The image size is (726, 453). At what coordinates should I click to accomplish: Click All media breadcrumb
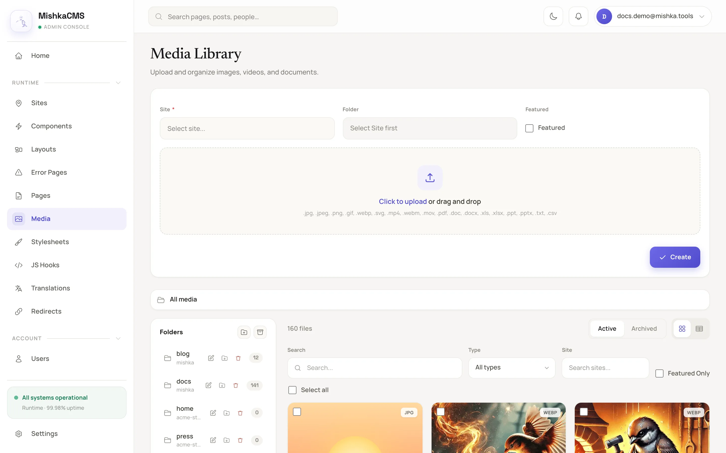click(x=183, y=299)
